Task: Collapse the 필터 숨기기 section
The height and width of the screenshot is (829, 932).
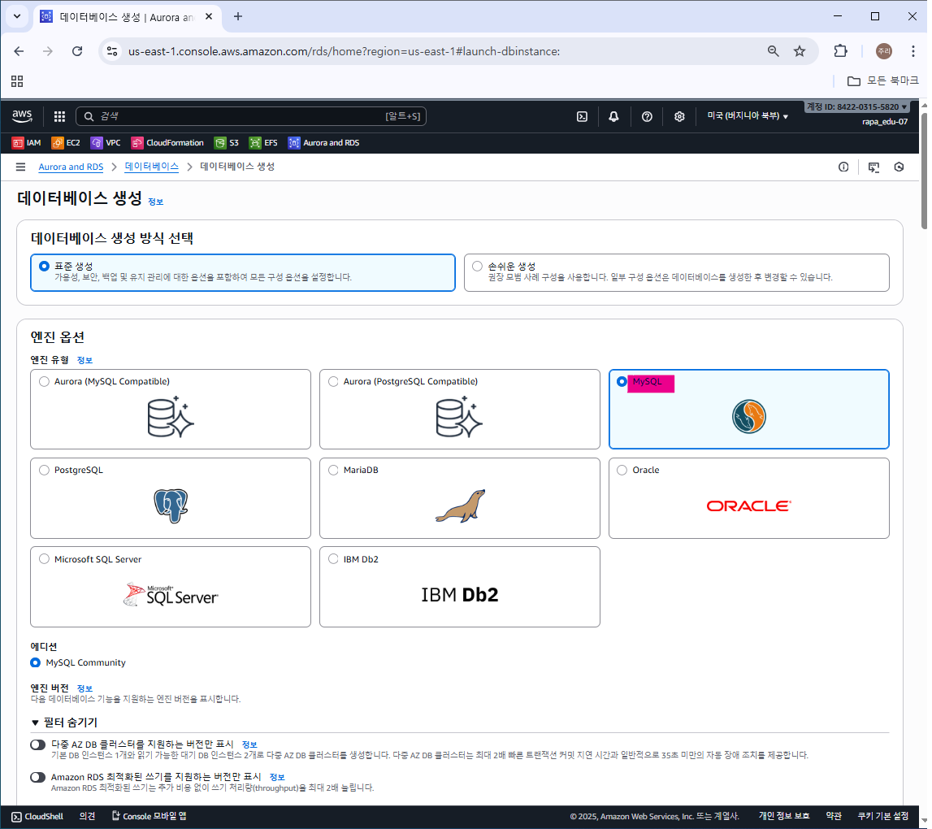Action: 64,723
